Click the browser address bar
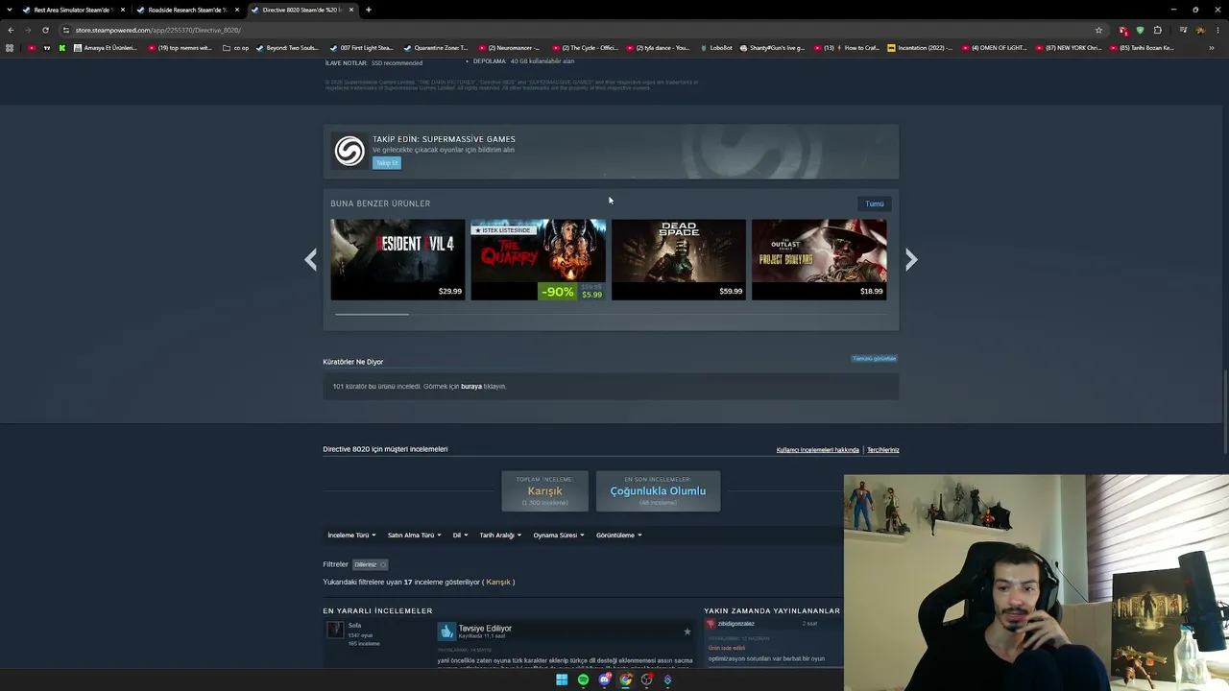1229x691 pixels. [x=576, y=30]
